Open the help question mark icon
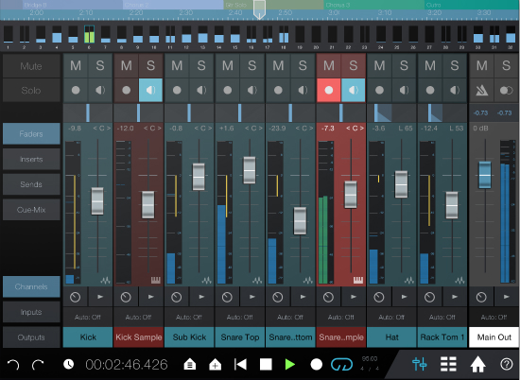Screen dimensions: 520x380 pos(506,364)
